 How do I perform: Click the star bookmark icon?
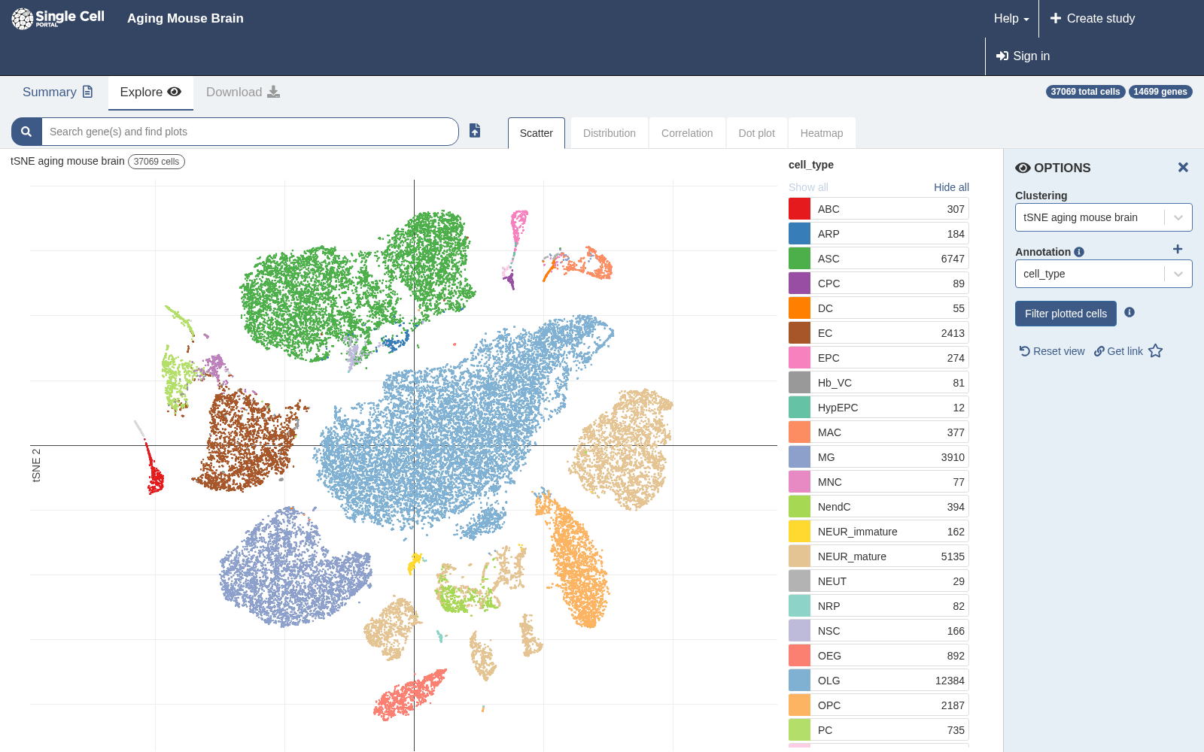[1156, 351]
